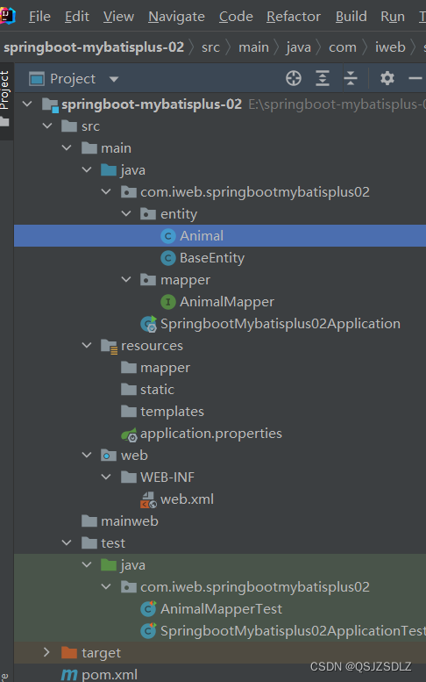
Task: Click the web.xml file icon
Action: [148, 499]
